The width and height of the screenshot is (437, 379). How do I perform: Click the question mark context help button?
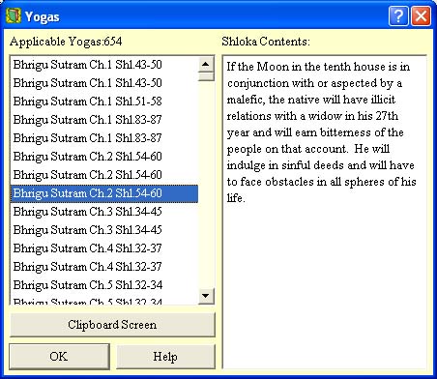398,15
